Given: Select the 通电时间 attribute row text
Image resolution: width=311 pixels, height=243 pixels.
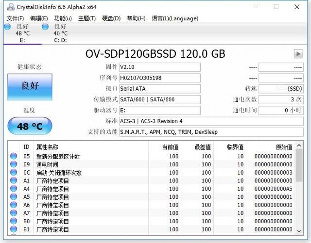Looking at the screenshot, I should click(47, 164).
